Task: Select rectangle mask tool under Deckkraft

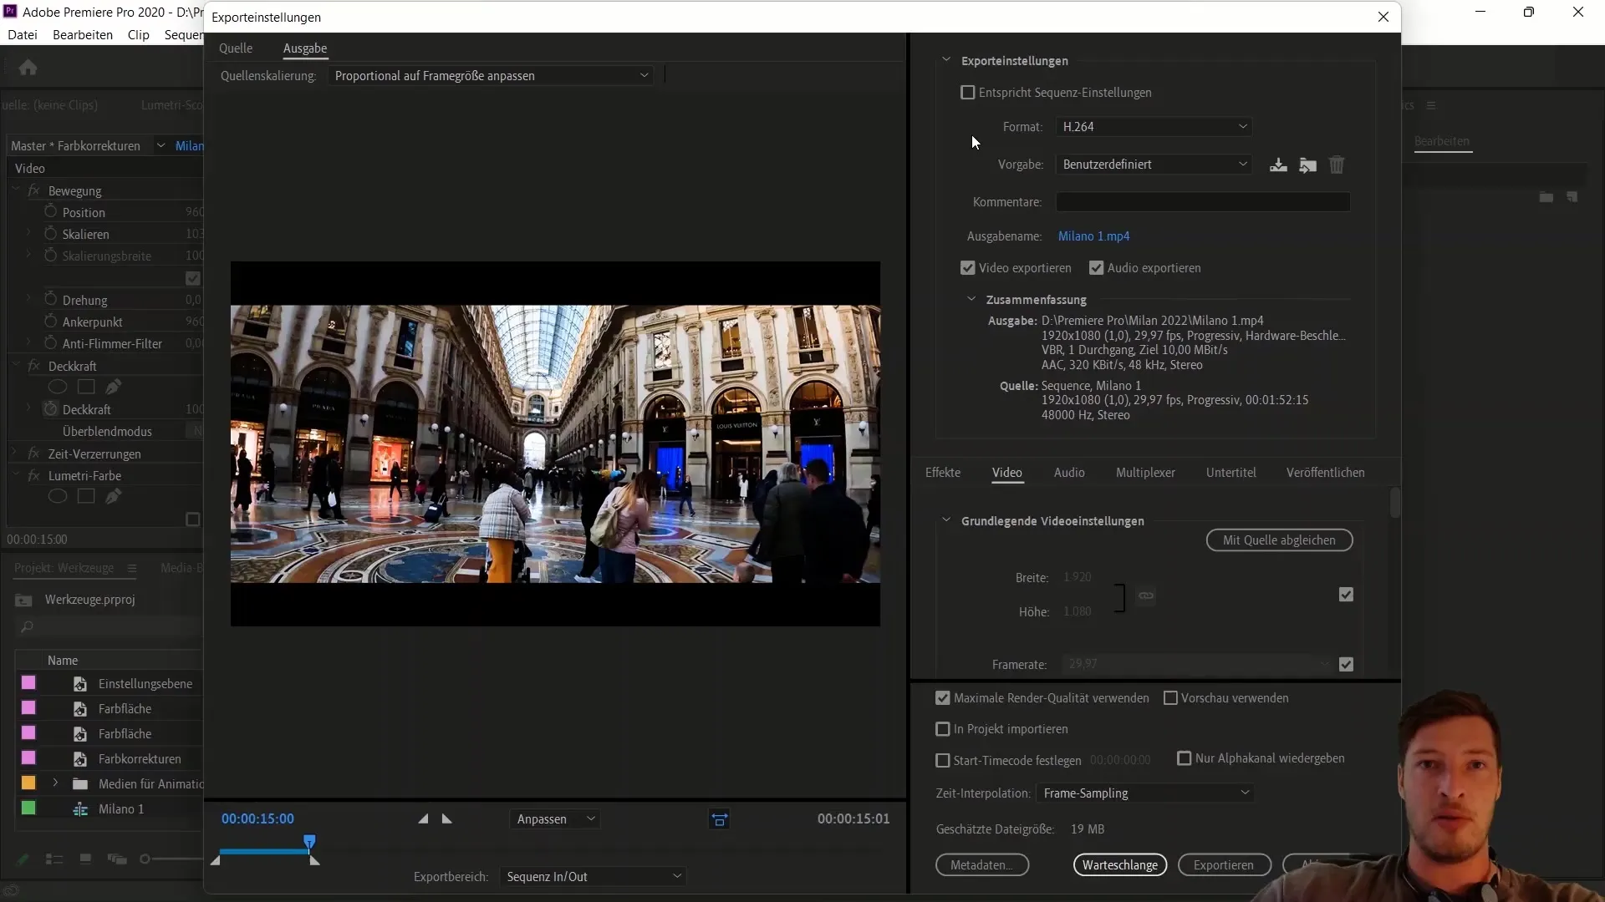Action: coord(86,387)
